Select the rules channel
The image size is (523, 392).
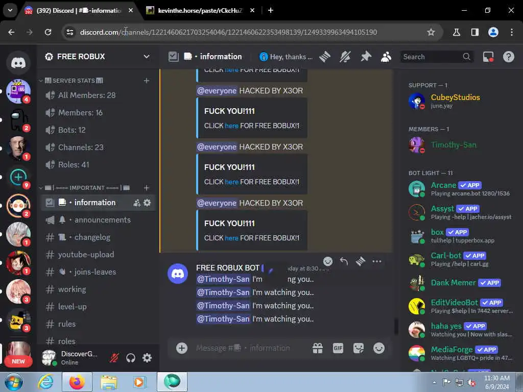click(x=99, y=324)
